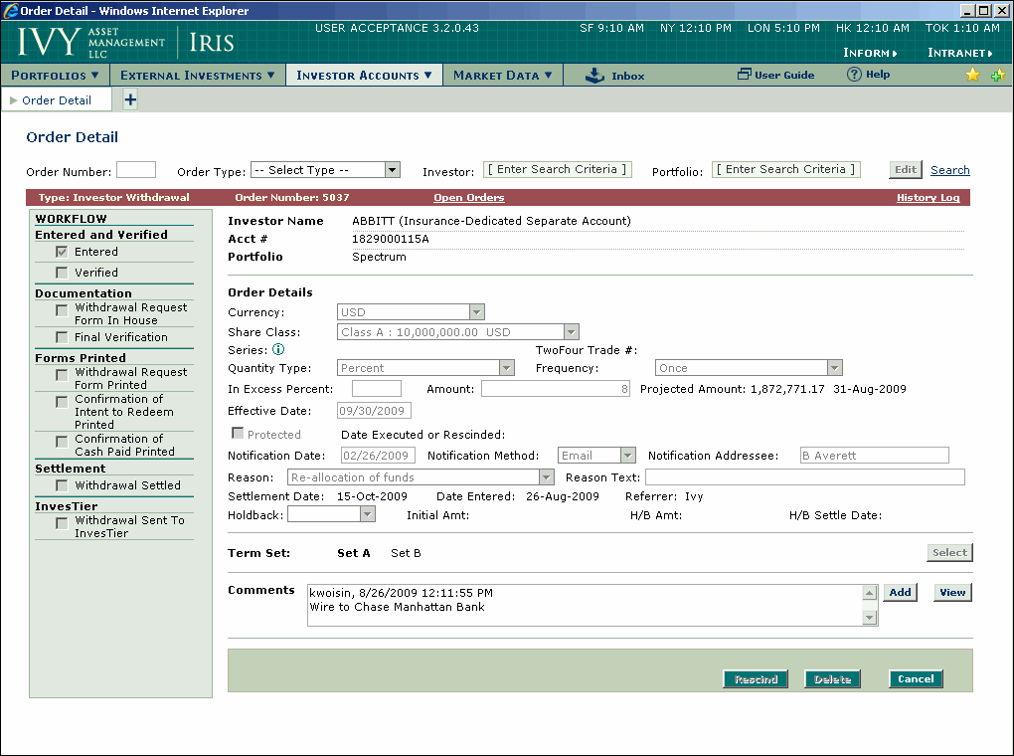Click the Internet Explorer title bar icon
1014x756 pixels.
tap(10, 10)
